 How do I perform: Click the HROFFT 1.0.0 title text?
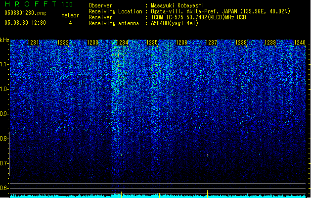(x=39, y=4)
